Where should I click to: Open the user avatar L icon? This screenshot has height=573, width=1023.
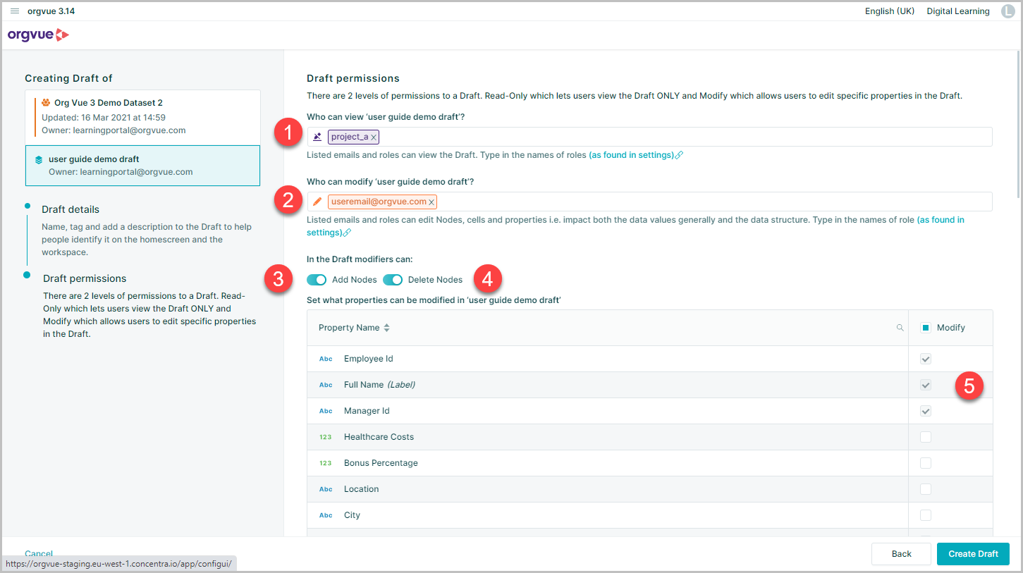tap(1007, 11)
